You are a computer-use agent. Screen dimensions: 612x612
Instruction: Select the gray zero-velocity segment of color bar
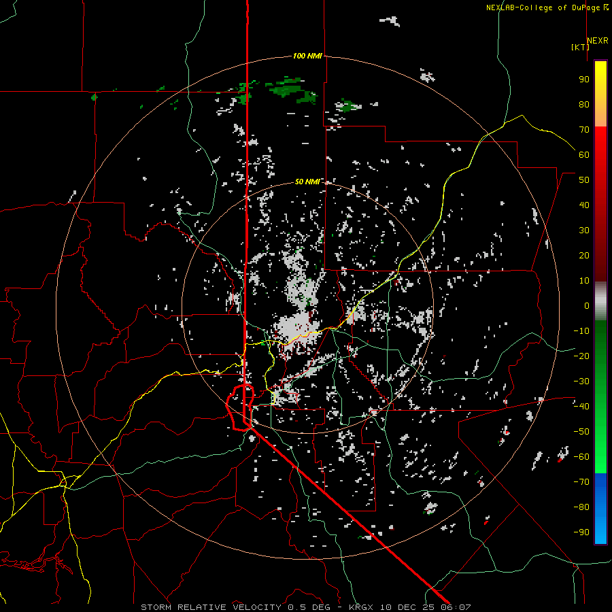coord(600,301)
